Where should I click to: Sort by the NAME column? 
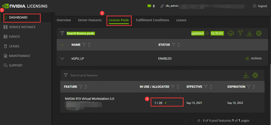(89, 45)
